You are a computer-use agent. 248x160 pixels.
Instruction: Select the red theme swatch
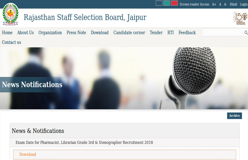174,3
